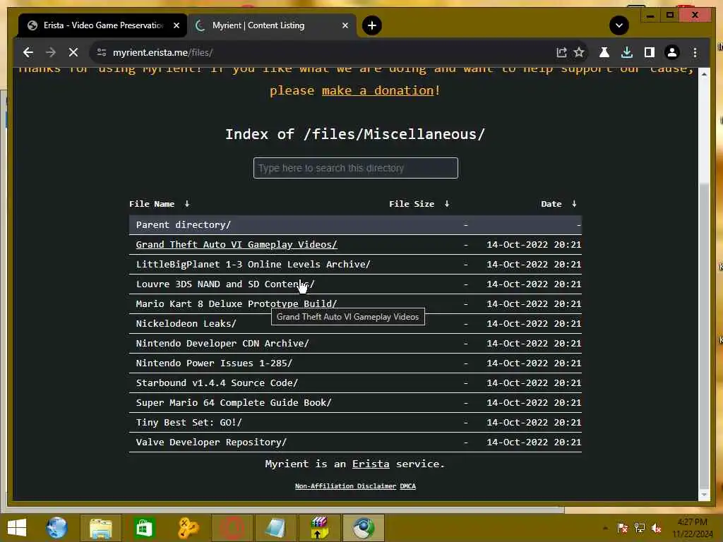Image resolution: width=723 pixels, height=542 pixels.
Task: Select the active Chromium browser taskbar icon
Action: point(364,528)
